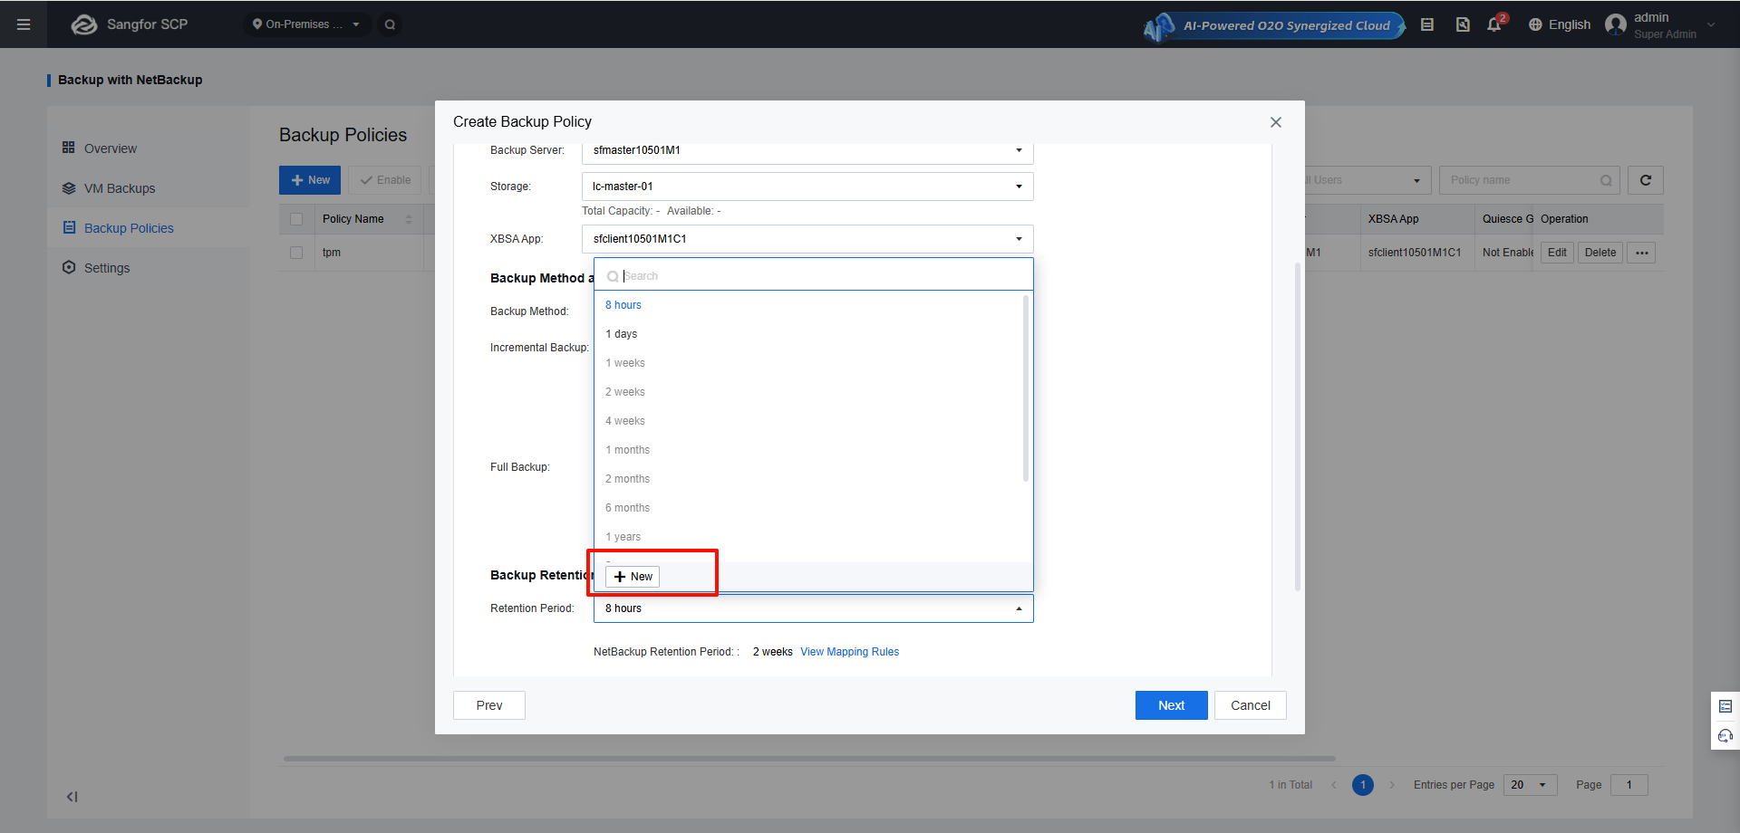Switch language via English selector

1560,24
